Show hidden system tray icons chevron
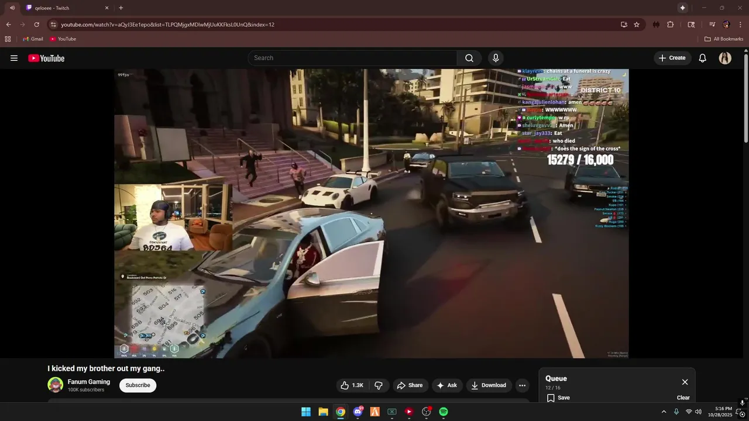Screen dimensions: 749x421 pyautogui.click(x=664, y=412)
